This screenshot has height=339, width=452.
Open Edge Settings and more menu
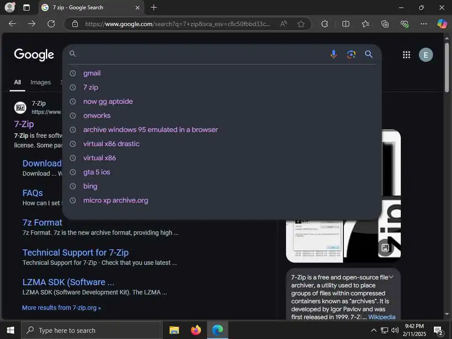(x=423, y=24)
